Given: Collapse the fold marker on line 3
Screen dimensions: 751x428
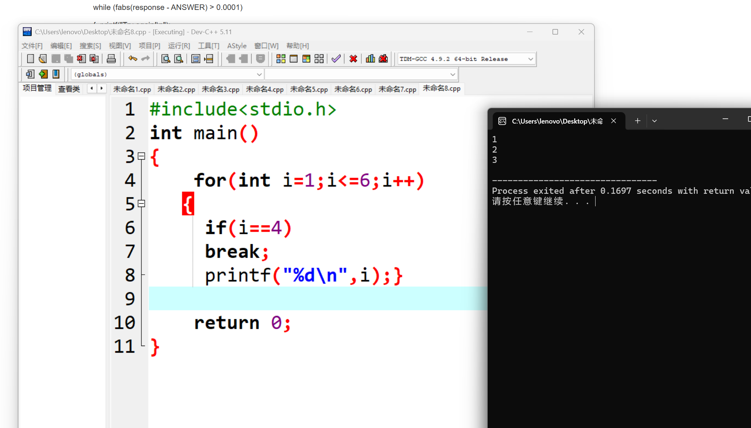Looking at the screenshot, I should coord(141,156).
